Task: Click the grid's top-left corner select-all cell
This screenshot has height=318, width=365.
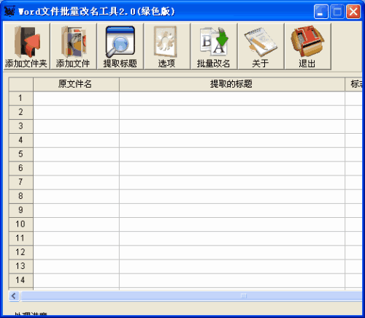Action: (x=21, y=84)
